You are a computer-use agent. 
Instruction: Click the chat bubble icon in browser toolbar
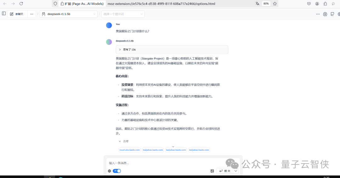click(333, 4)
